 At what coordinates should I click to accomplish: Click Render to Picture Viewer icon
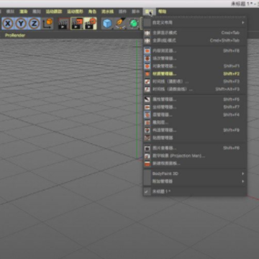click(77, 24)
